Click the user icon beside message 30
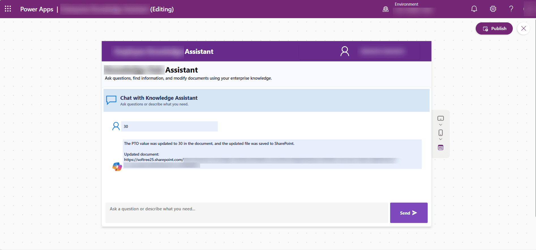Image resolution: width=536 pixels, height=250 pixels. click(x=116, y=126)
